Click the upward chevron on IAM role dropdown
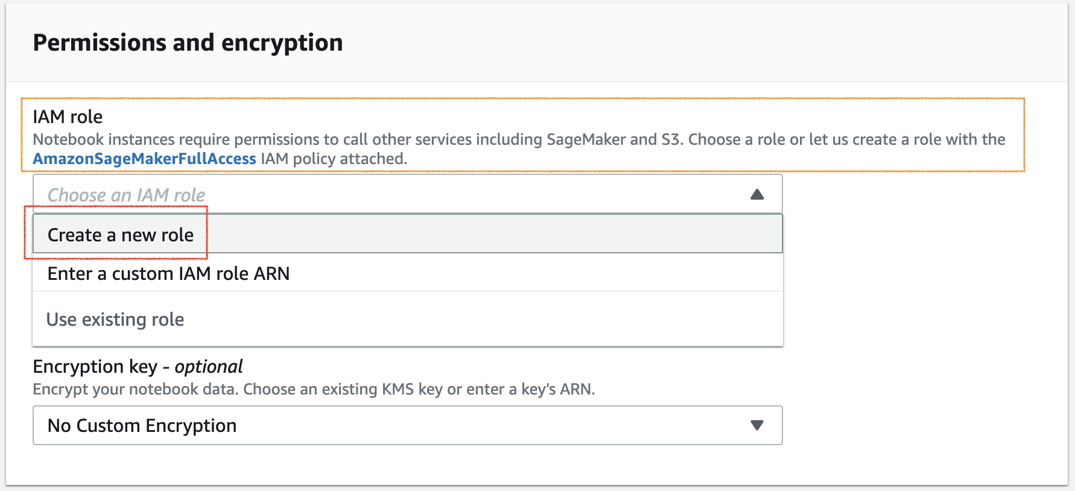This screenshot has width=1075, height=491. [757, 194]
